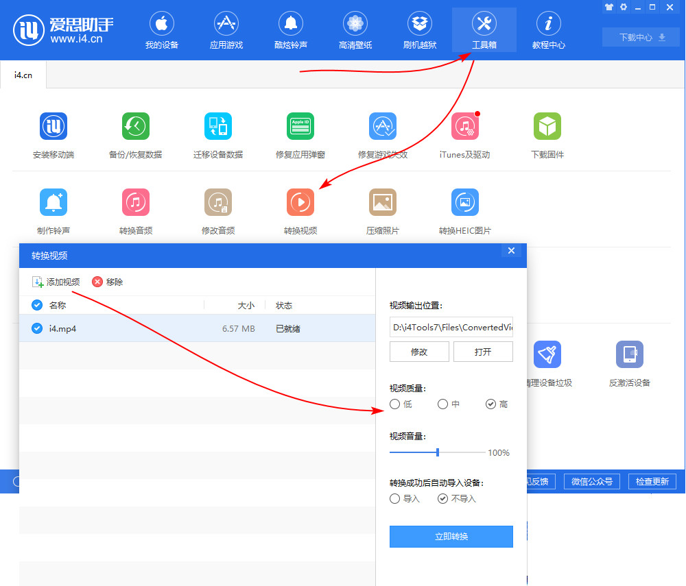Uncheck the checkbox next to i4.mp4
686x586 pixels.
pyautogui.click(x=36, y=328)
